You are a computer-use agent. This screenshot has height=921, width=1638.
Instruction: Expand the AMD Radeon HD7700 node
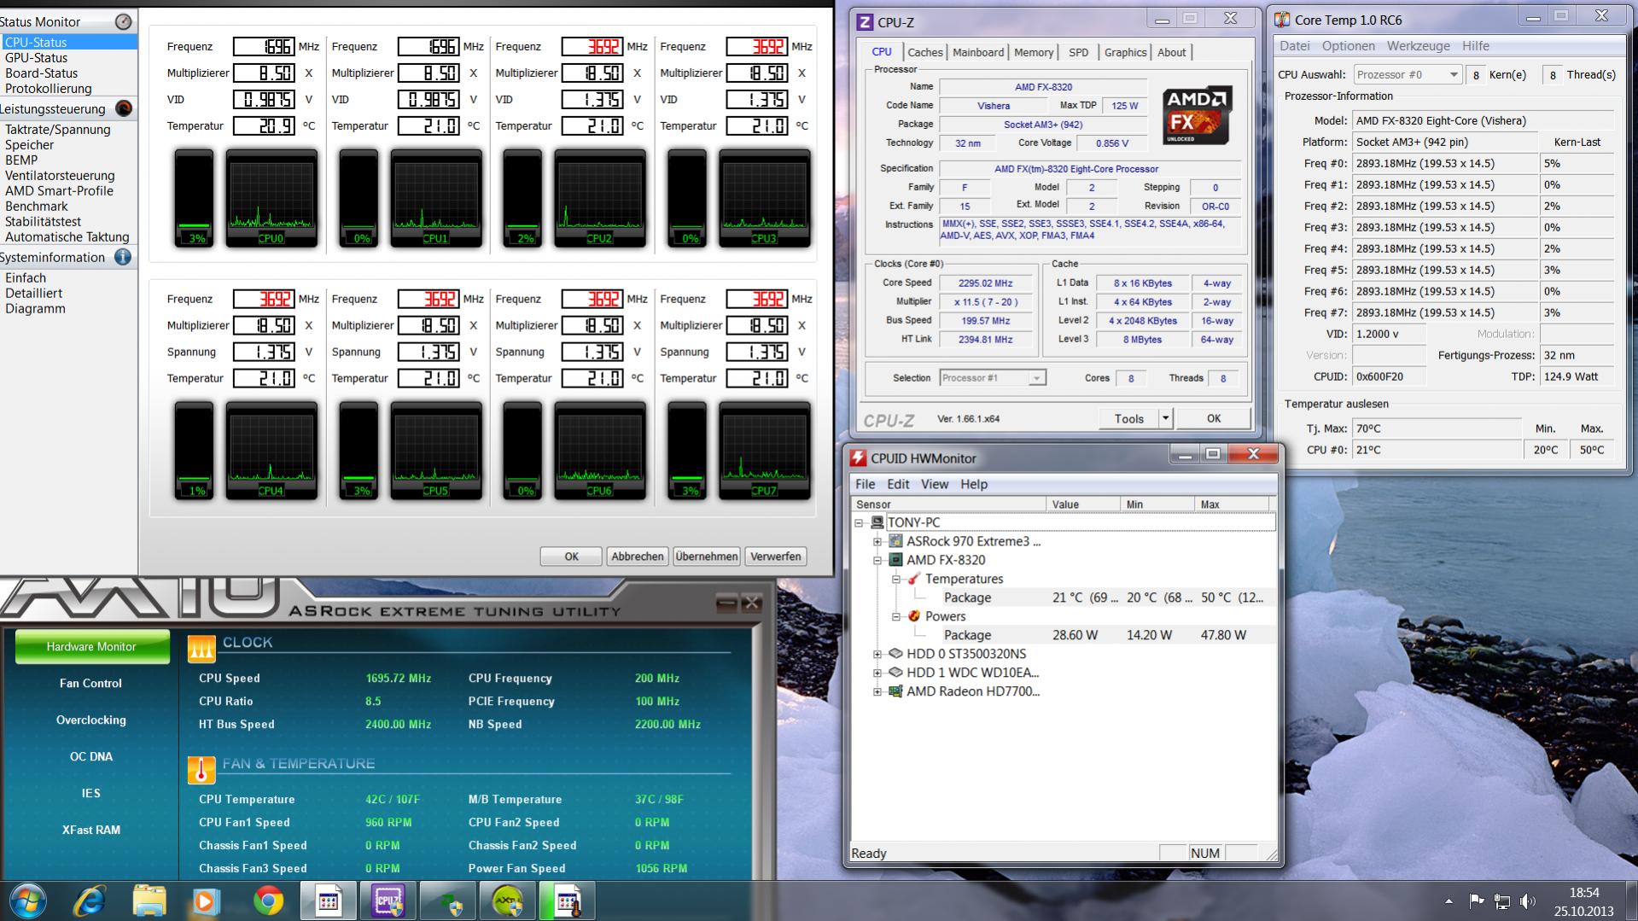point(877,691)
